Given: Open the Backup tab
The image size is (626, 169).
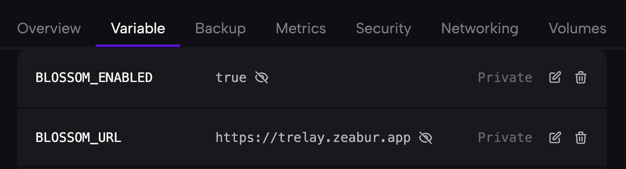Looking at the screenshot, I should click(220, 28).
